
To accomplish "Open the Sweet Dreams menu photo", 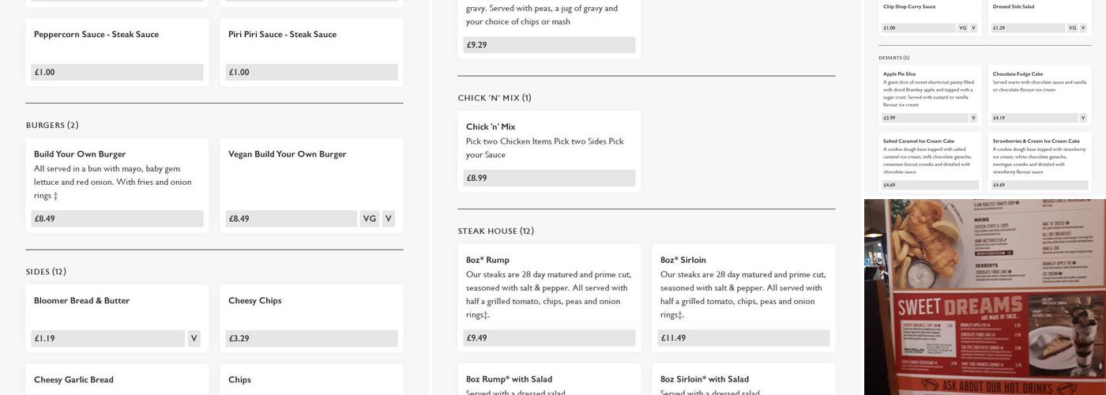I will (984, 296).
